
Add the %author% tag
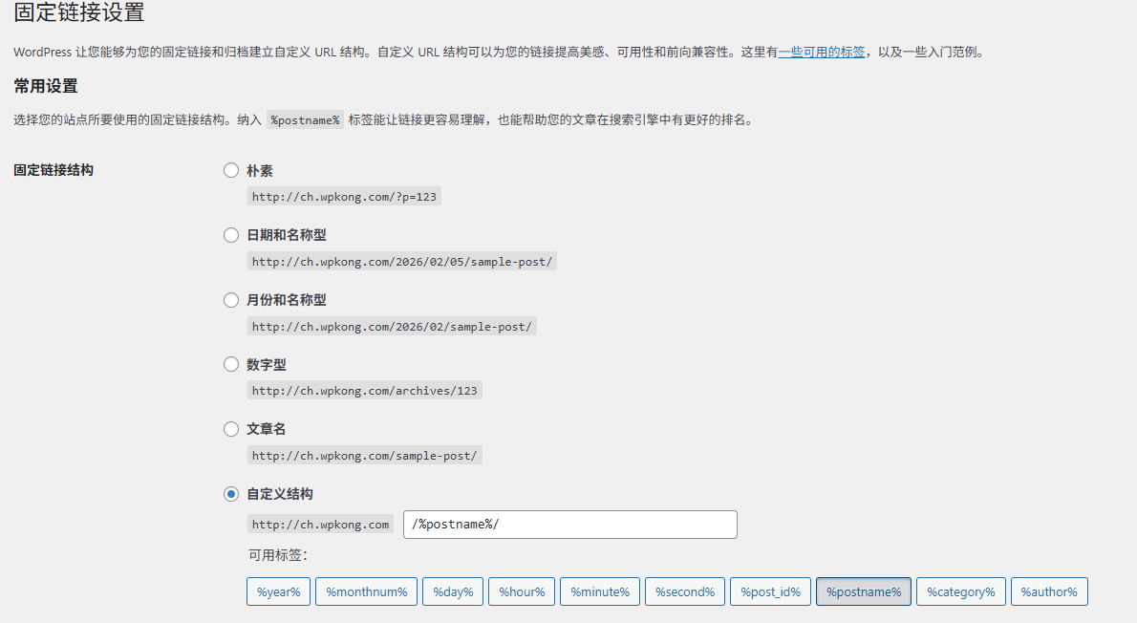coord(1048,591)
